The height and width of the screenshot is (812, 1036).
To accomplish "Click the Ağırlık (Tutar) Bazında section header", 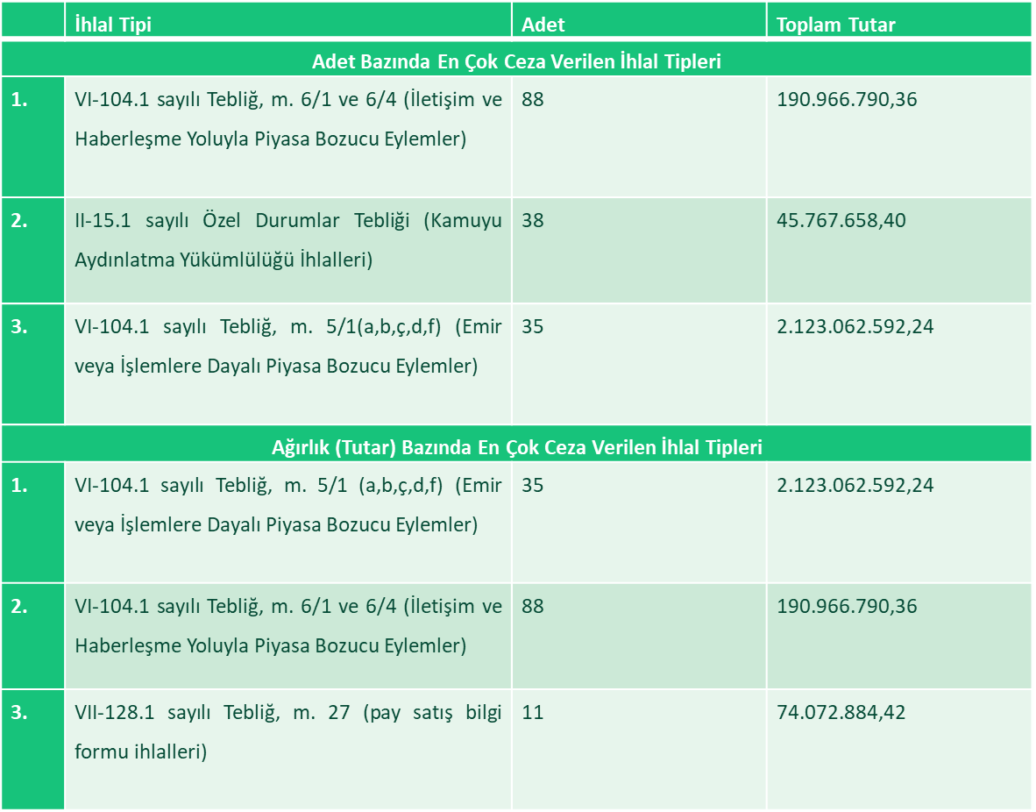I will [x=516, y=447].
